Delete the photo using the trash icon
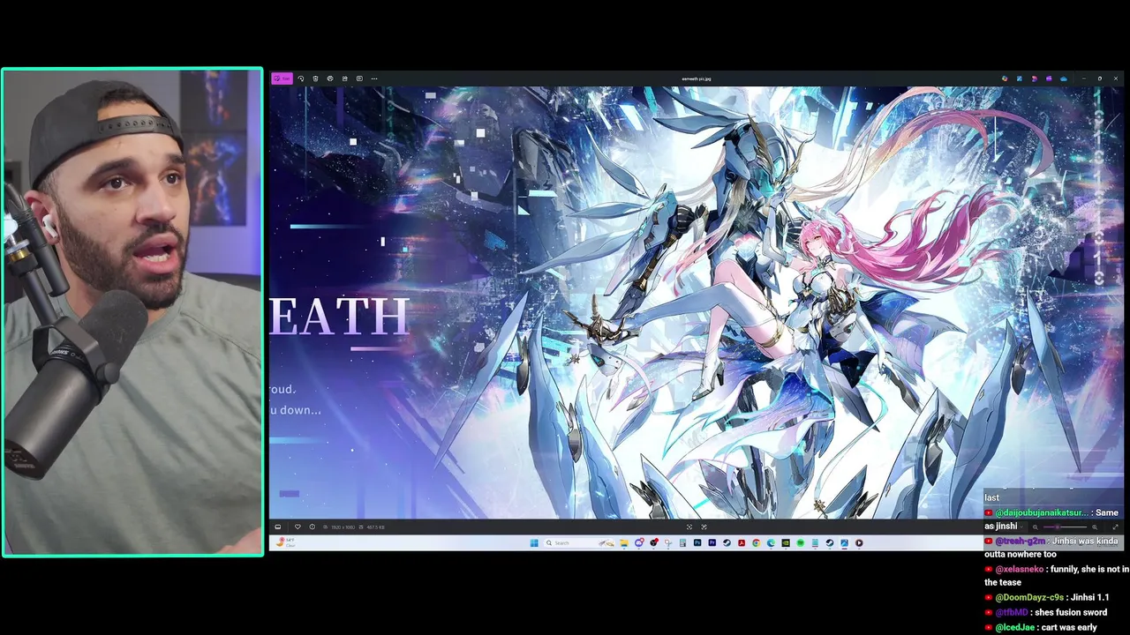1130x635 pixels. click(x=315, y=78)
